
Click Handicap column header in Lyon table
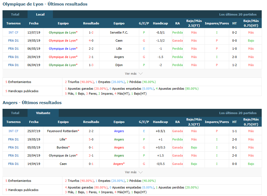160,23
